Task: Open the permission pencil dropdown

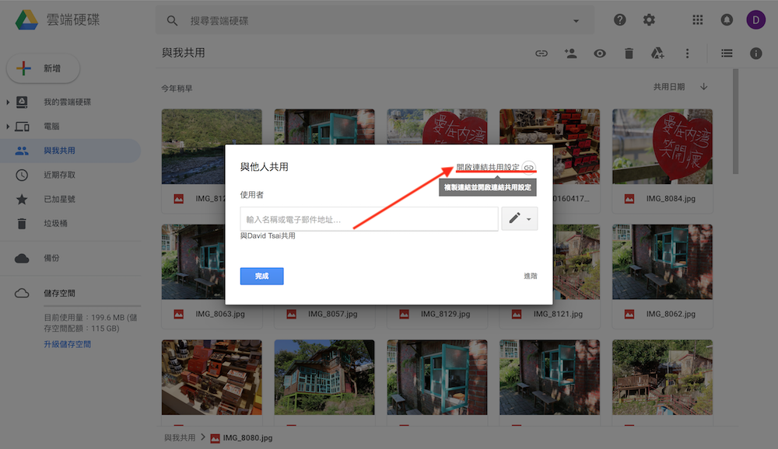Action: 519,218
